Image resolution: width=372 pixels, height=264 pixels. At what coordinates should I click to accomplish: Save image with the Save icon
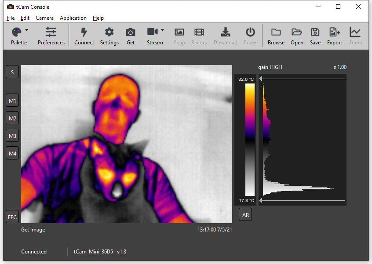315,33
